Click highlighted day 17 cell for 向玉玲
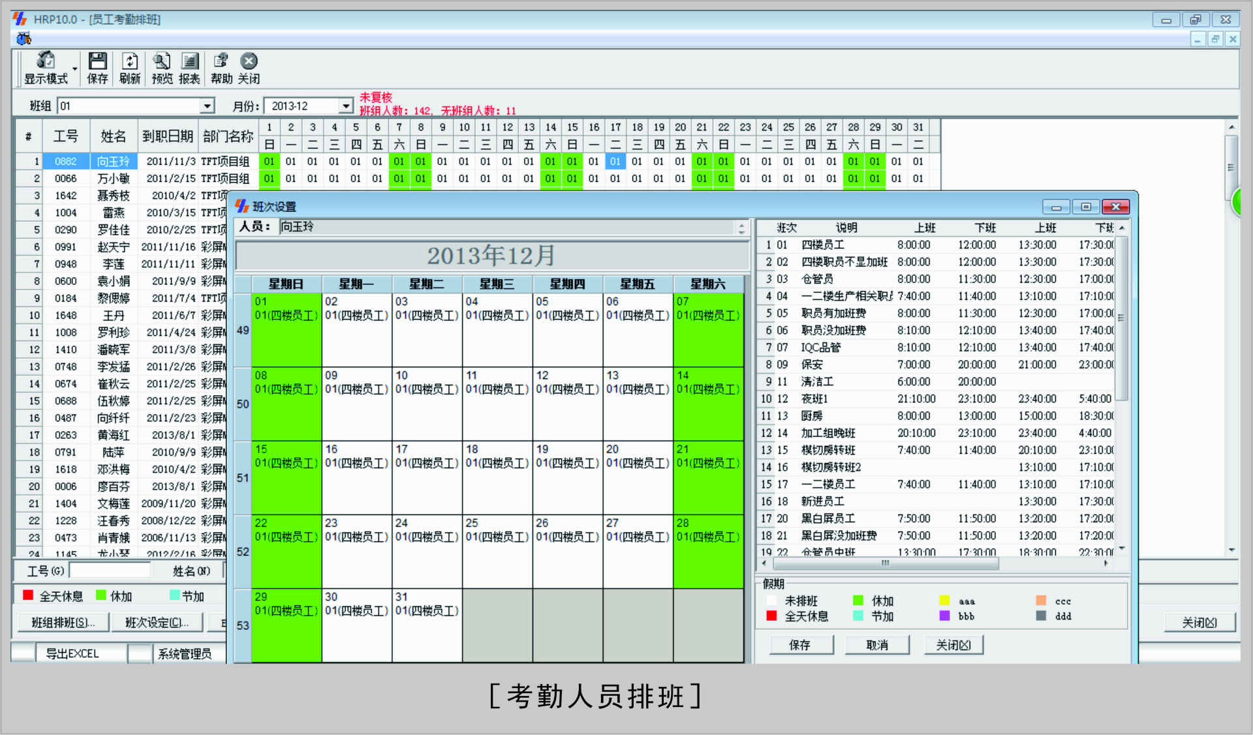 tap(615, 161)
